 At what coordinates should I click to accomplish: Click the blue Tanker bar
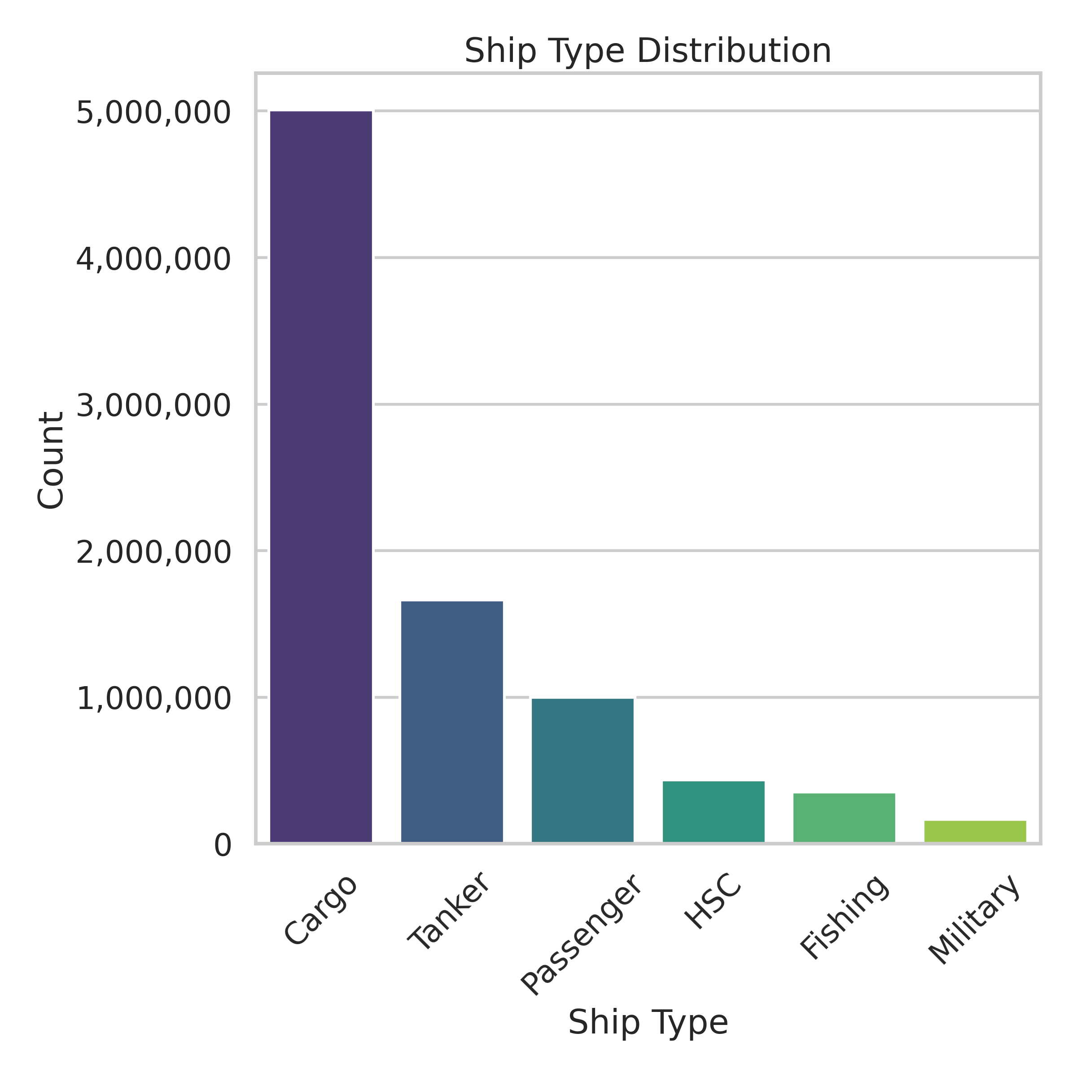(x=451, y=722)
